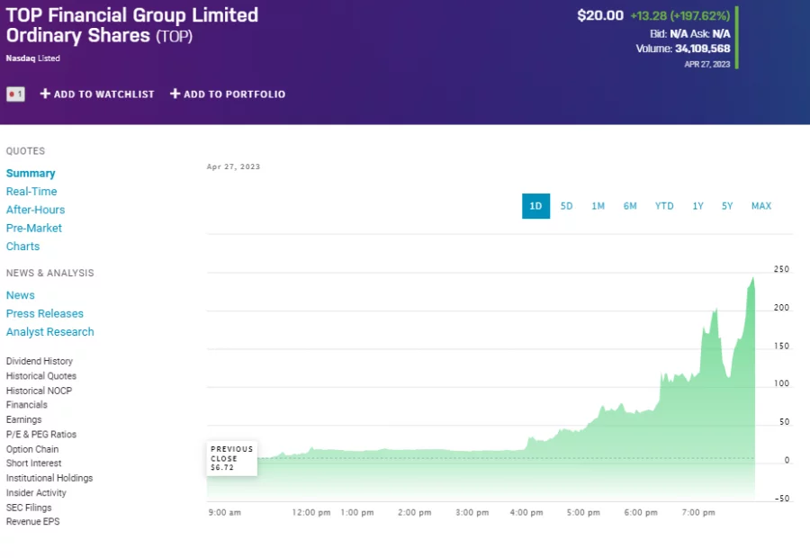Switch to the 6M chart
810x558 pixels.
click(x=630, y=206)
